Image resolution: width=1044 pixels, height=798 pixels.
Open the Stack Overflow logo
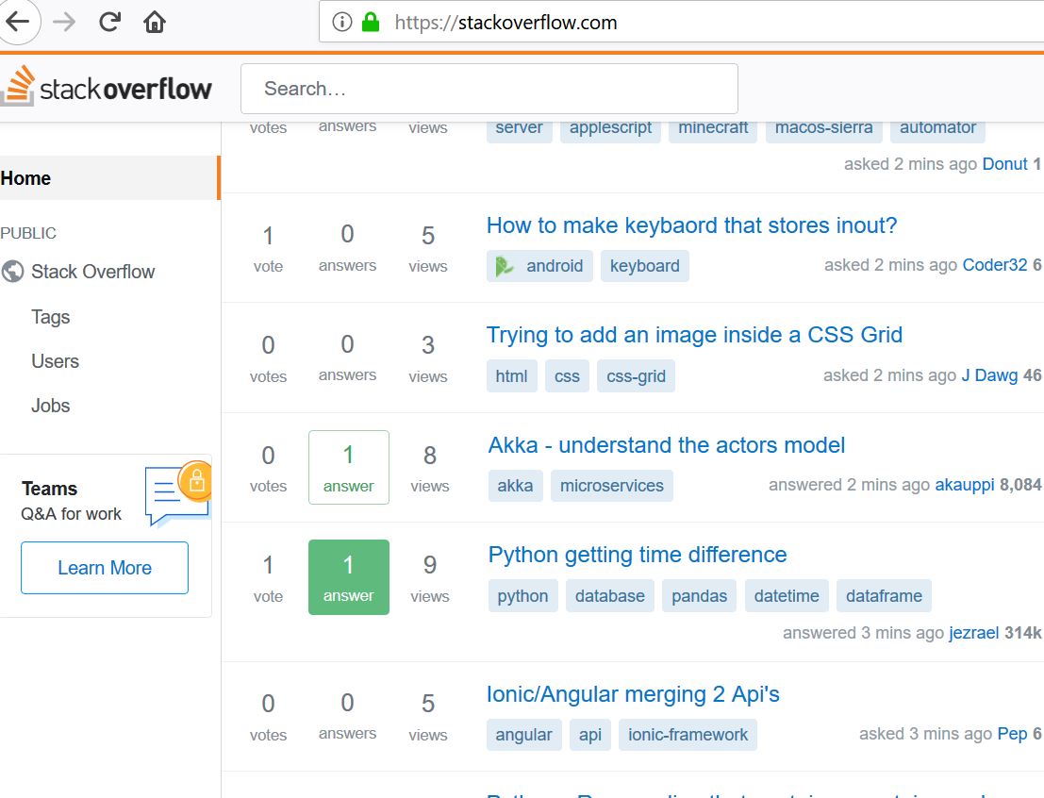(107, 89)
